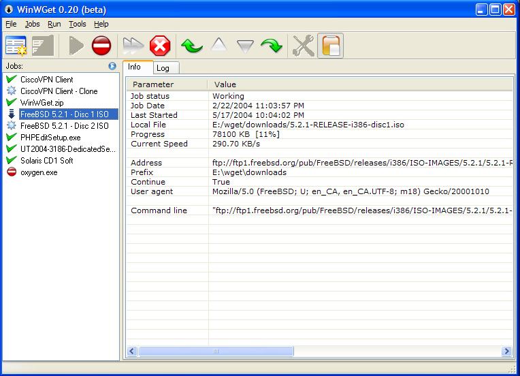Move job up with the up triangle
Screen dimensions: 520x376
point(219,44)
